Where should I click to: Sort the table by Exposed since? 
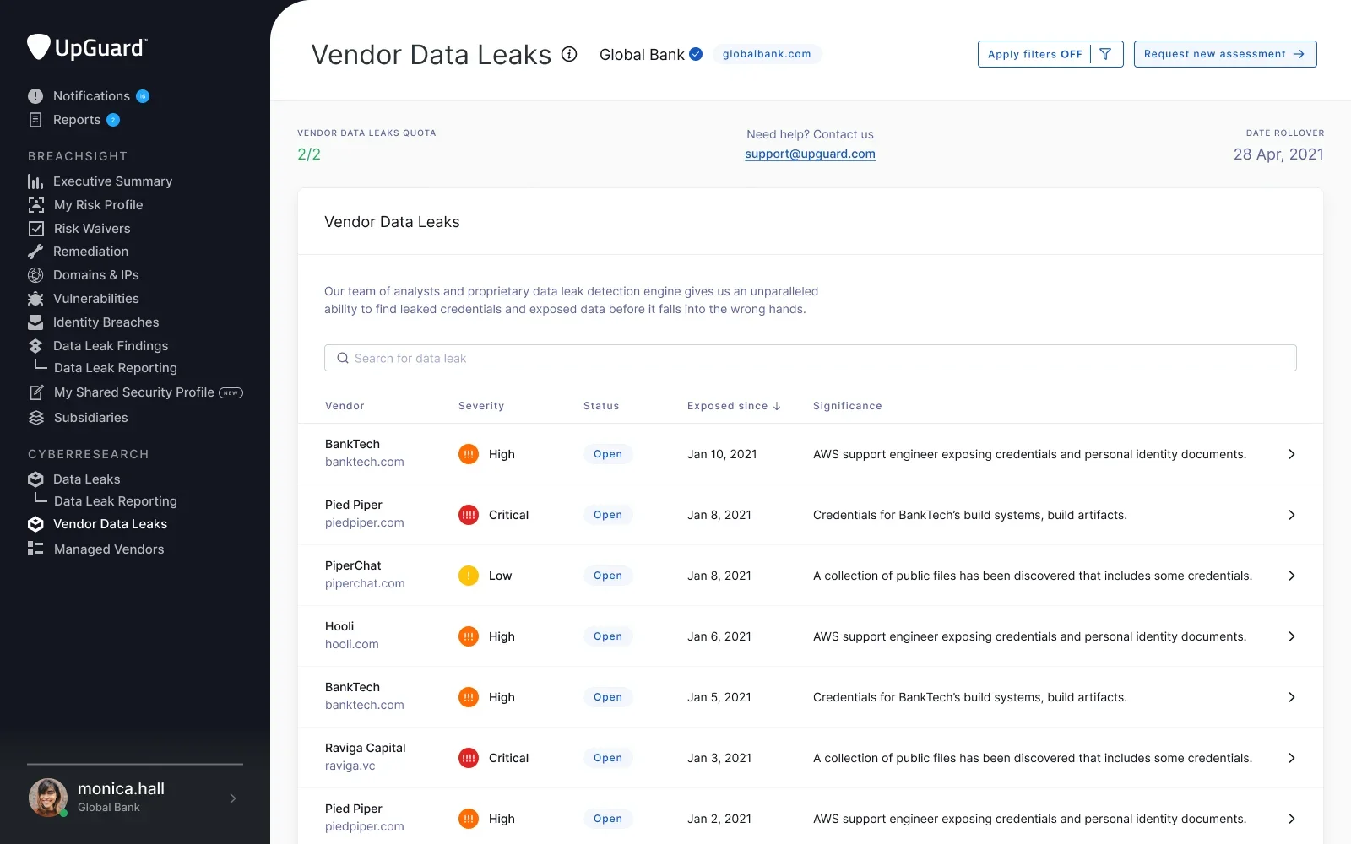click(x=733, y=406)
